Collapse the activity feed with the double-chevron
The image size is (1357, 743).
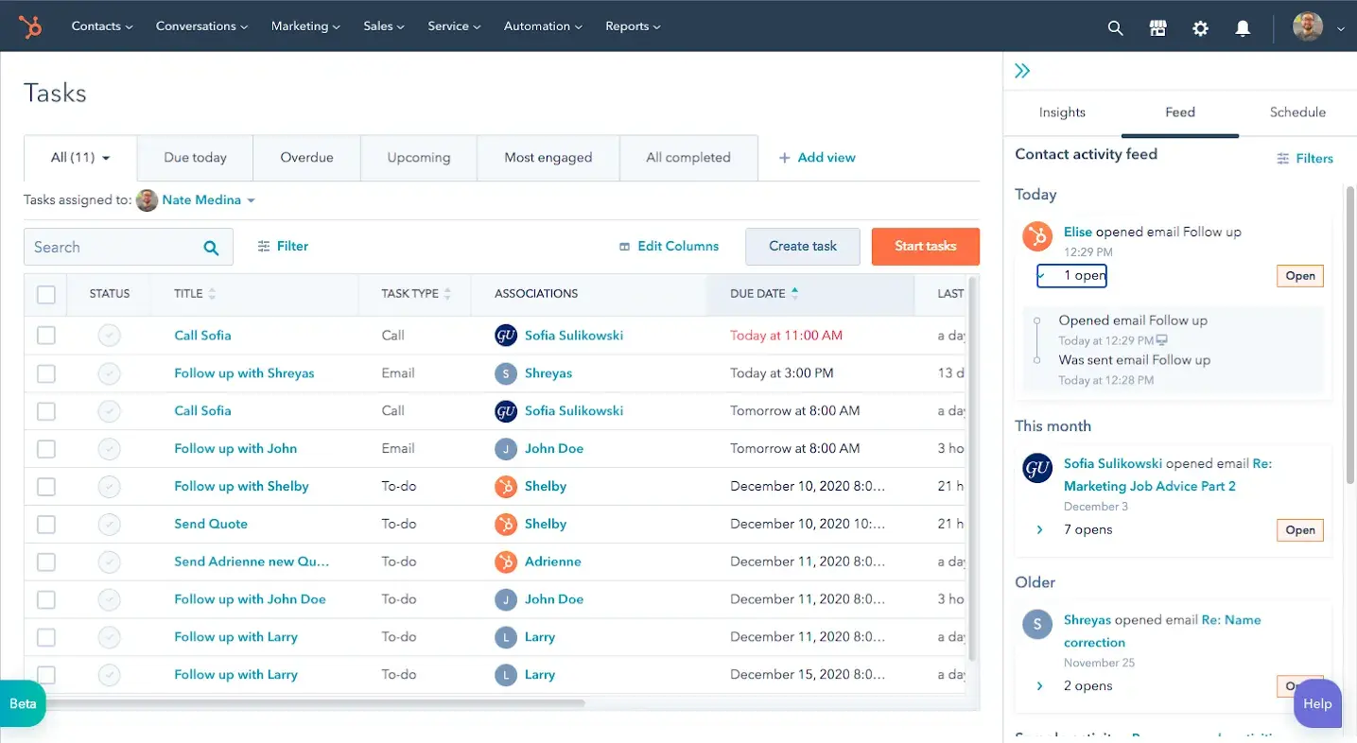(x=1022, y=69)
